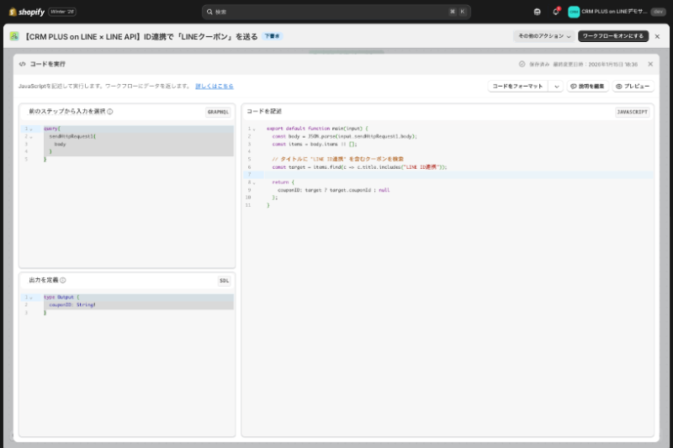The width and height of the screenshot is (673, 448).
Task: Click the const body = JSON.parse line
Action: coord(344,136)
